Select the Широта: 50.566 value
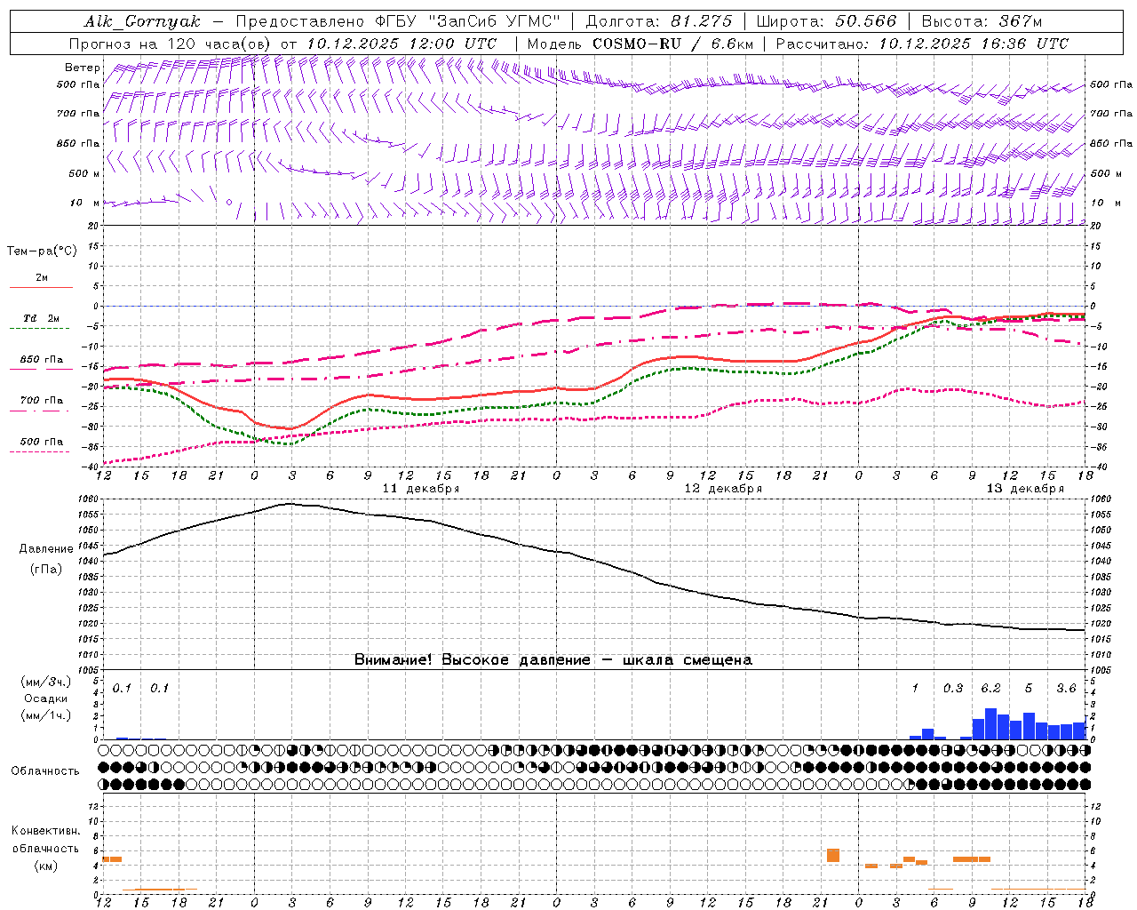This screenshot has width=1137, height=910. 827,21
